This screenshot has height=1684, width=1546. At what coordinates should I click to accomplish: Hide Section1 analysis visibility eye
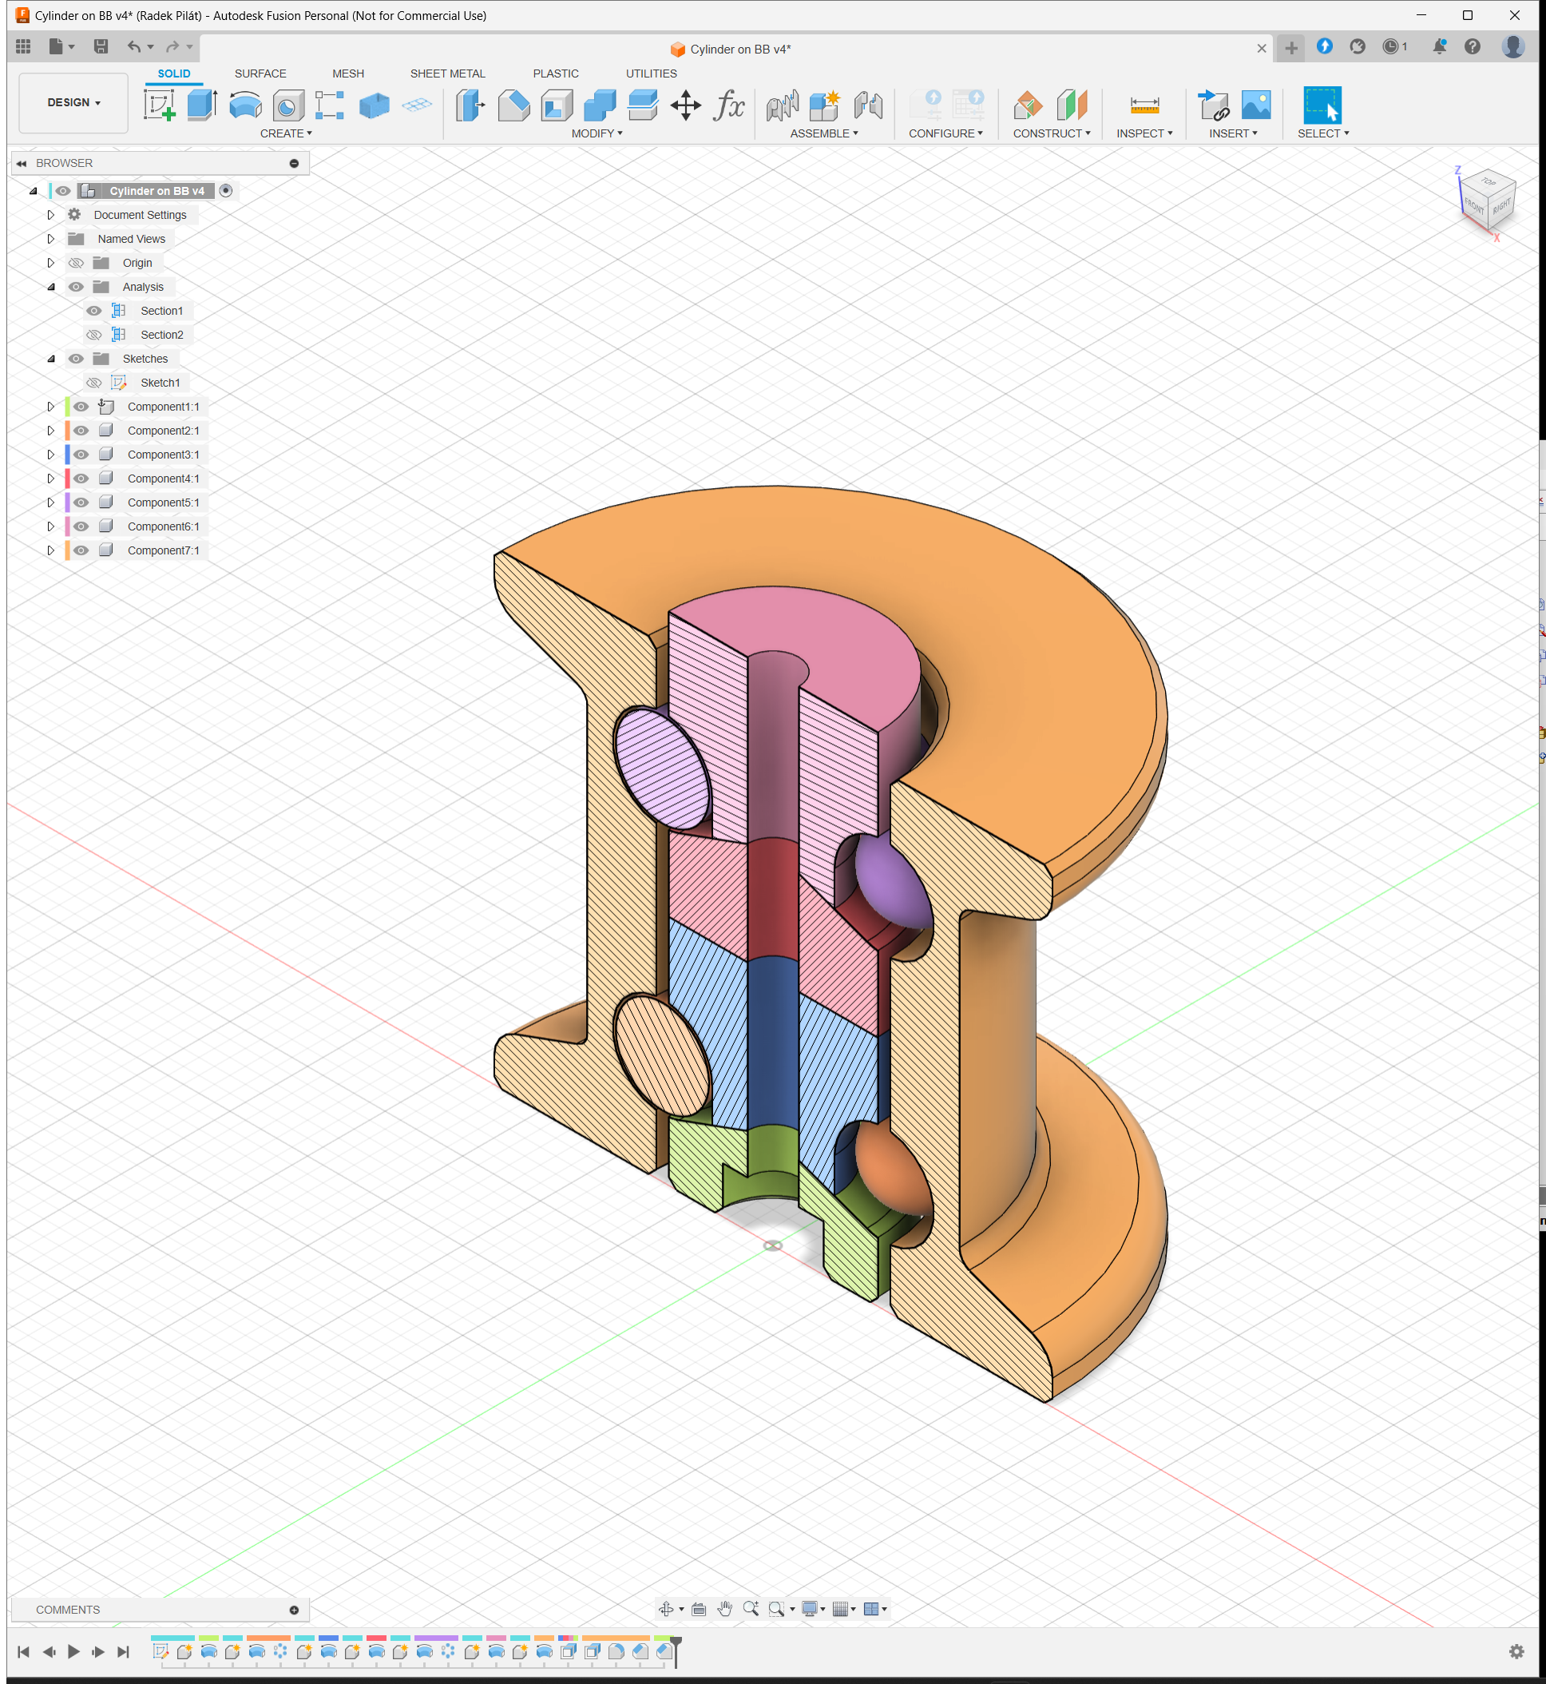[x=93, y=311]
